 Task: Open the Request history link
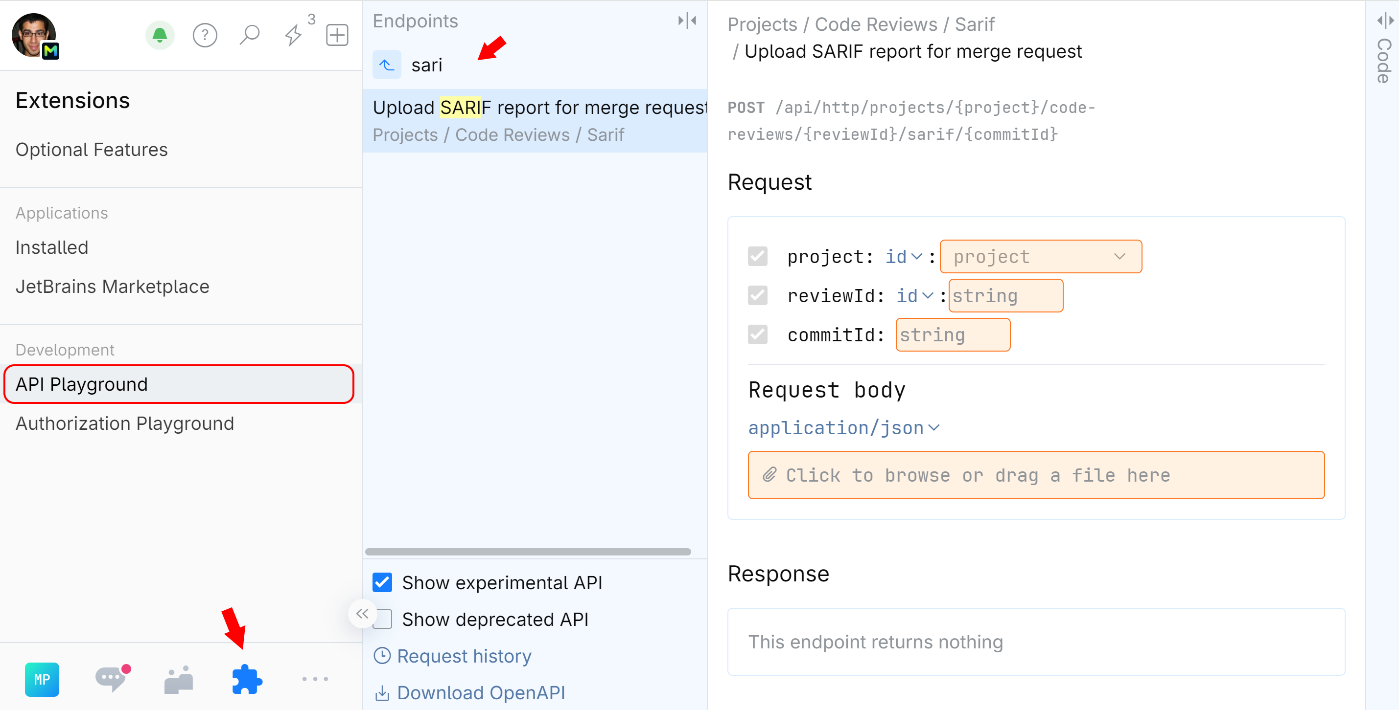(x=463, y=656)
